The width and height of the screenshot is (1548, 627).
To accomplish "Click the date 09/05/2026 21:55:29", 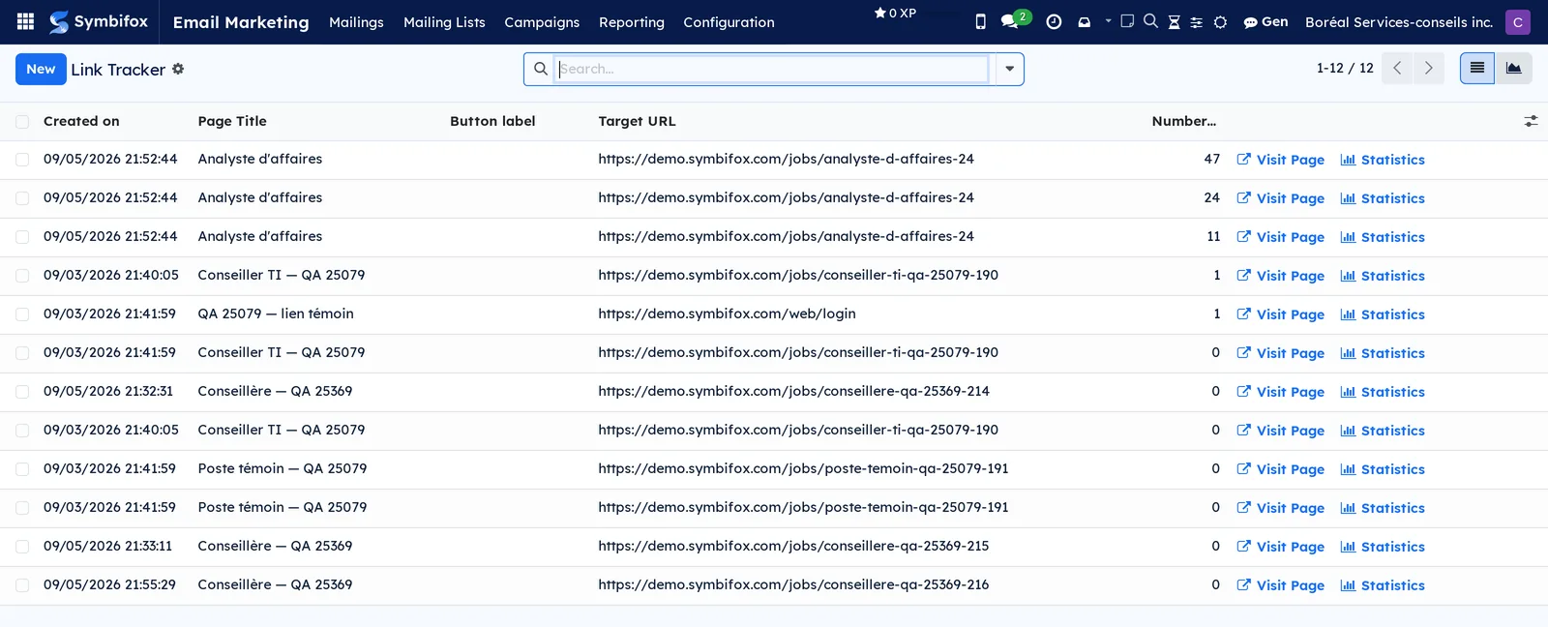I will tap(109, 584).
